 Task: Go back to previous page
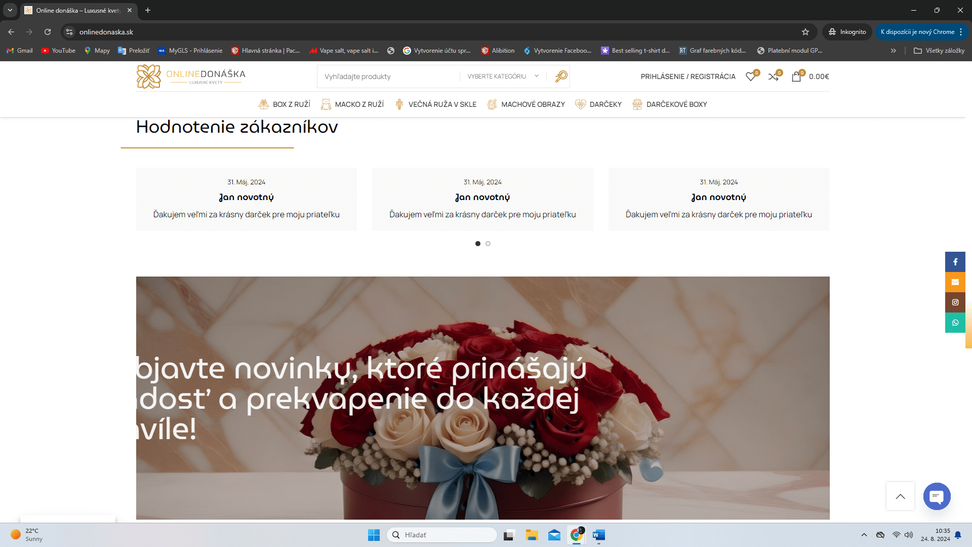11,32
